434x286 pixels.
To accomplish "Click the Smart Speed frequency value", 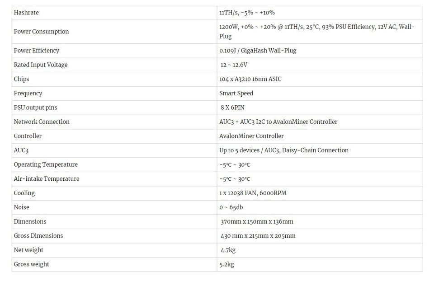I will pos(236,93).
